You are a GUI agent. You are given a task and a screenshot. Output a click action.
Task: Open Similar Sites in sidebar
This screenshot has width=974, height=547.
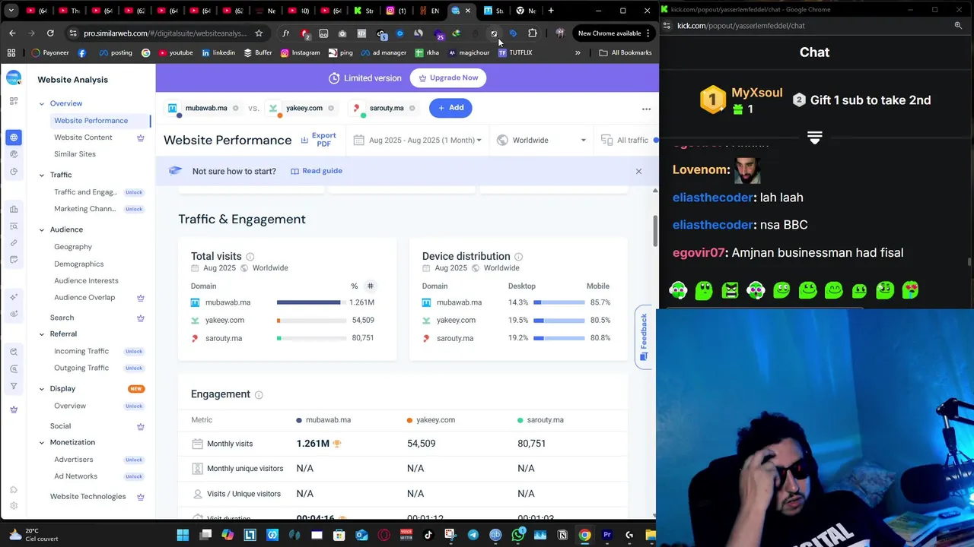75,154
